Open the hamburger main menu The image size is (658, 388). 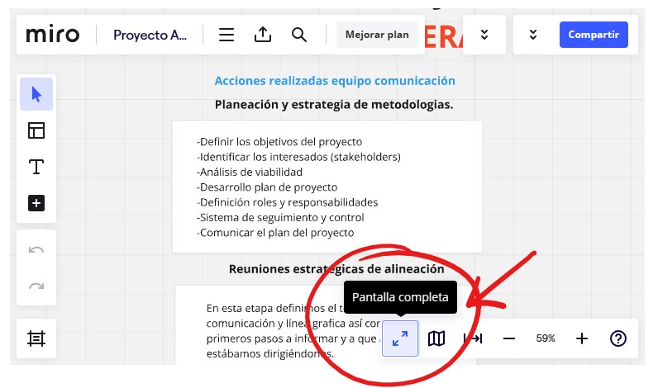226,35
